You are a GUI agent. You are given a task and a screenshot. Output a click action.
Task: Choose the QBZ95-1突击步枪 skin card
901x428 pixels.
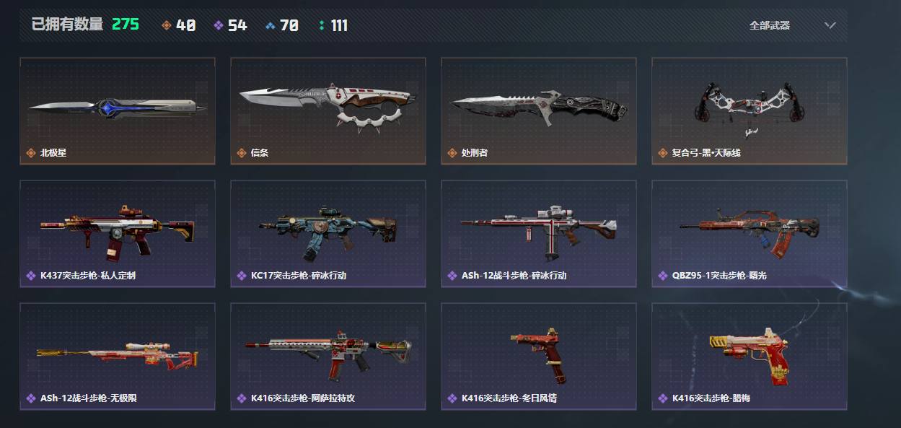pos(750,234)
